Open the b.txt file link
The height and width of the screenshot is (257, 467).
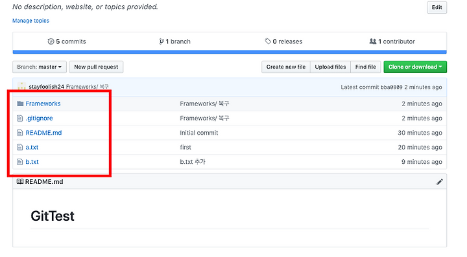[x=32, y=162]
